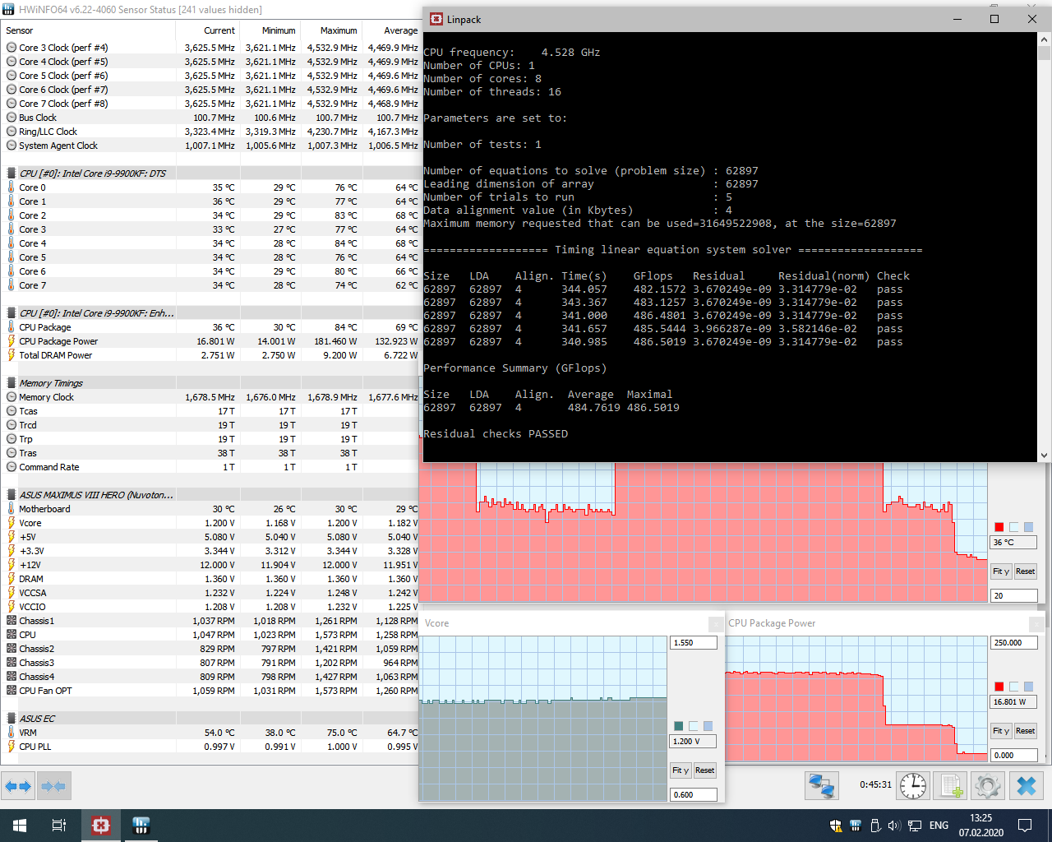The height and width of the screenshot is (842, 1052).
Task: Click the logging start sheet icon
Action: click(951, 786)
